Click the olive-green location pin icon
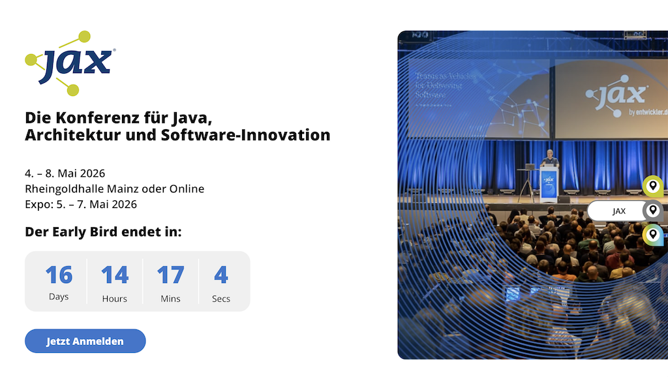The width and height of the screenshot is (668, 377). [652, 186]
